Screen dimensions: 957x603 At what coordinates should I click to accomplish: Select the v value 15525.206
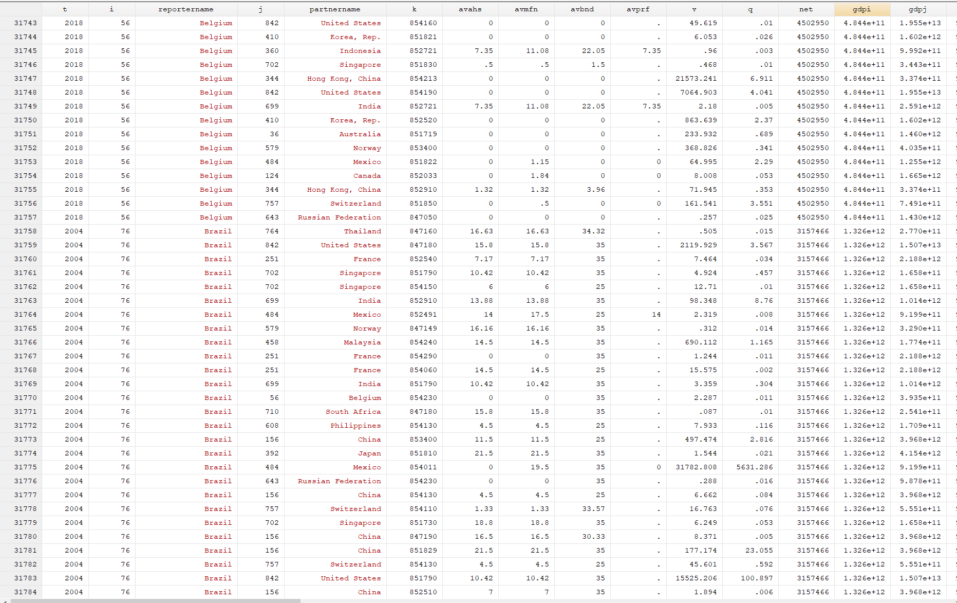tap(696, 578)
